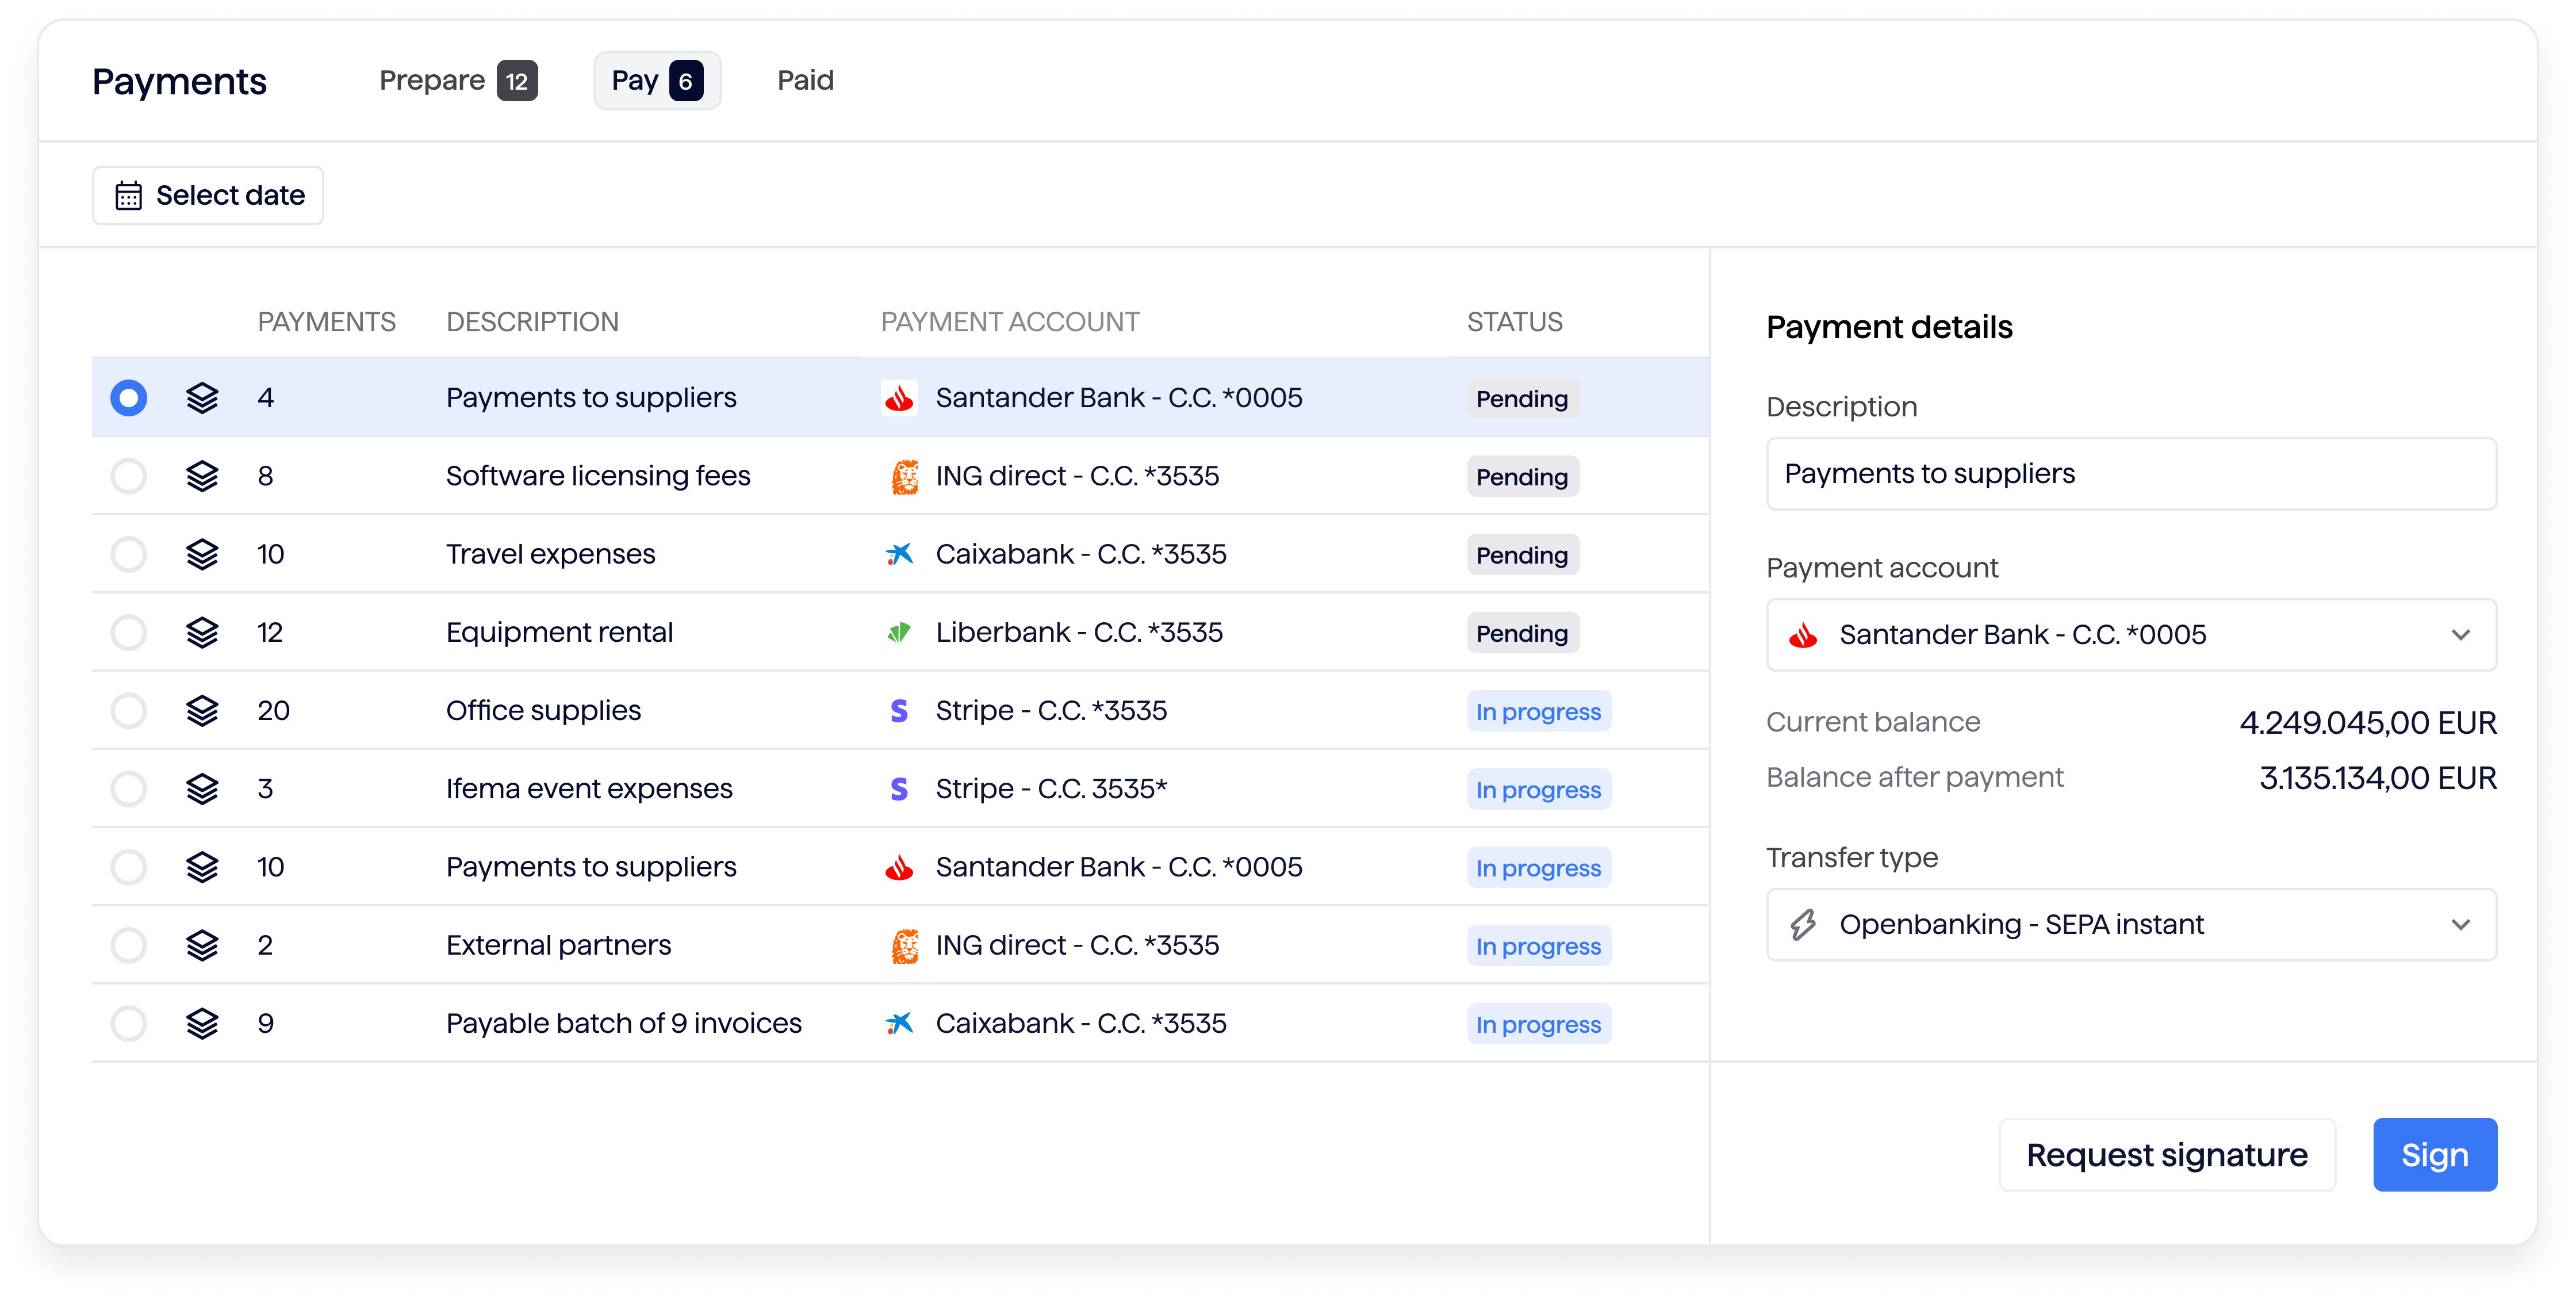
Task: Click 'Travel expenses' description text
Action: pyautogui.click(x=550, y=554)
